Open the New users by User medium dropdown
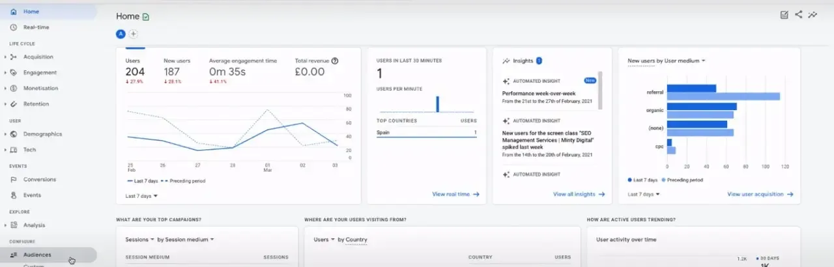The width and height of the screenshot is (834, 267). pyautogui.click(x=667, y=61)
